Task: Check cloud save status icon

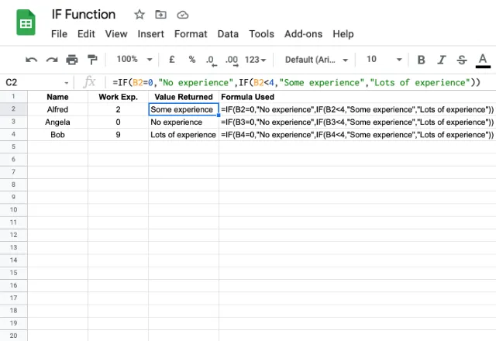Action: click(x=183, y=15)
